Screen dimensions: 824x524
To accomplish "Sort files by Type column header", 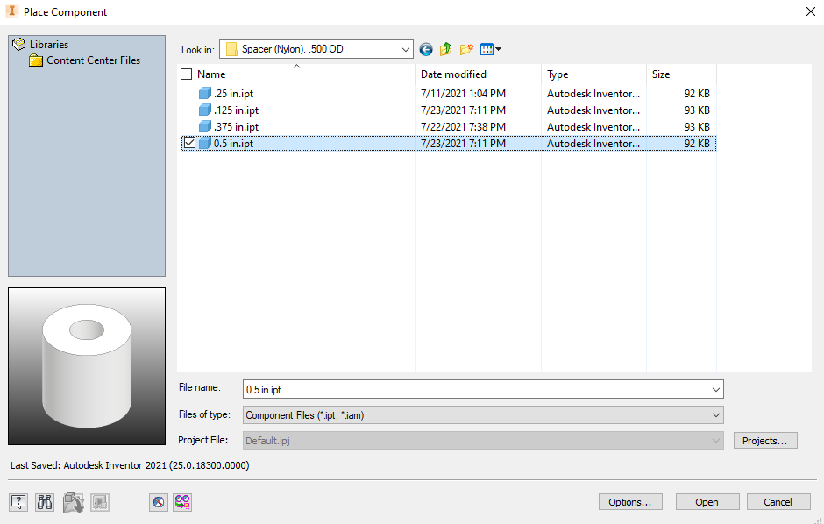I will [x=558, y=74].
